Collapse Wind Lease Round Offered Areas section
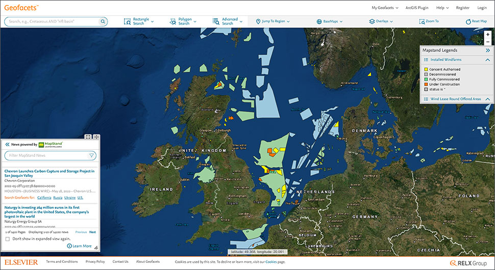This screenshot has height=270, width=495. 488,99
